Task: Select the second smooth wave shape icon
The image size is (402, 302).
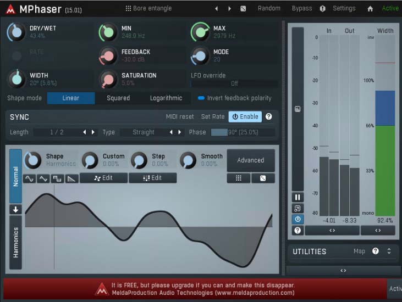Action: click(43, 178)
